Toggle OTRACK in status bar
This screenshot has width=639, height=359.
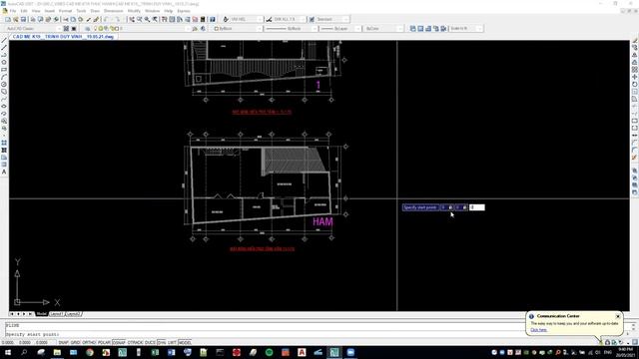(x=136, y=342)
